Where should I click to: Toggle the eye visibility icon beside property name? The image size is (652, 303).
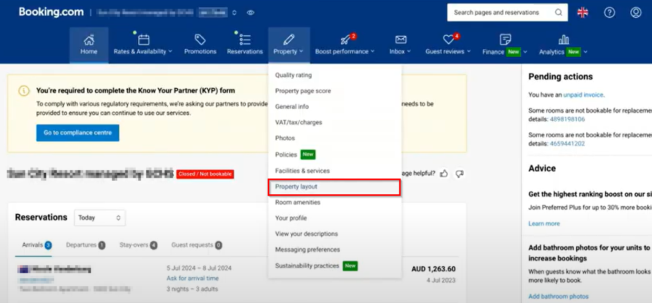click(251, 13)
